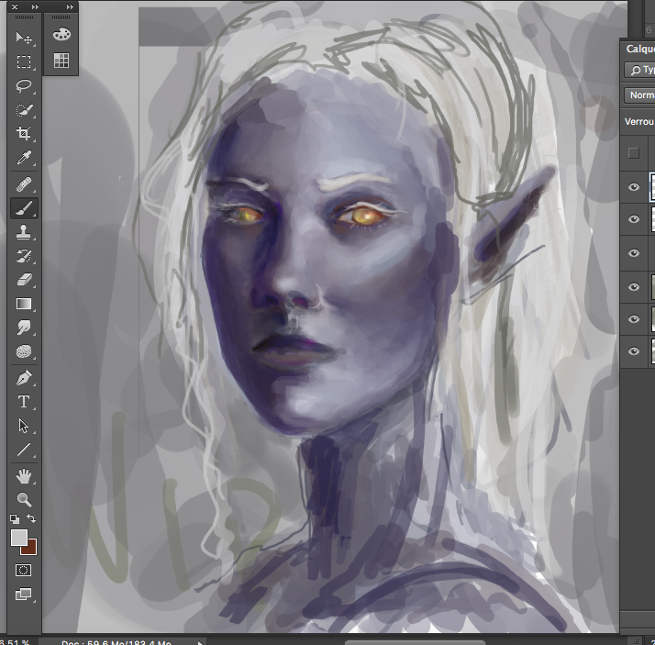655x645 pixels.
Task: Choose the Crop tool
Action: point(24,134)
